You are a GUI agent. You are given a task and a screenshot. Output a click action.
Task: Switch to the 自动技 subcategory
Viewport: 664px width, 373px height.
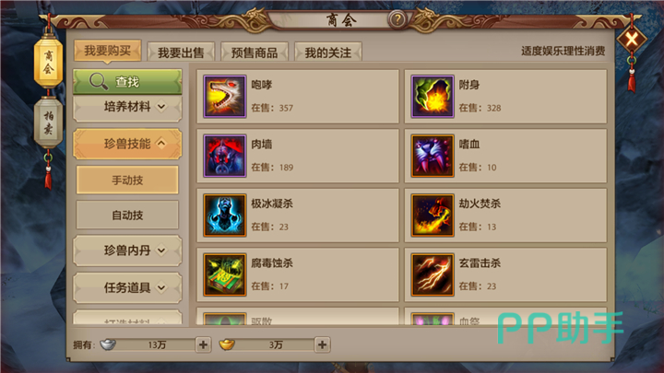tap(127, 216)
